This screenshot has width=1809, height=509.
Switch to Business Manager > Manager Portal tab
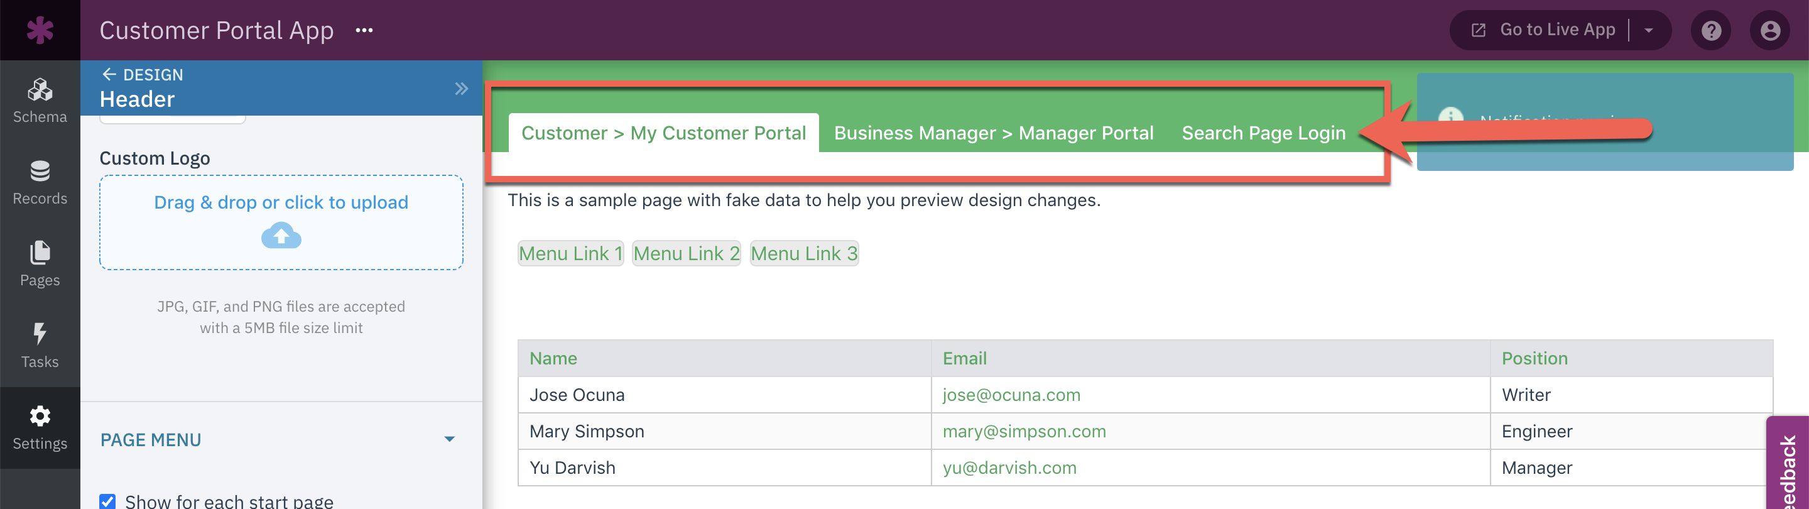993,133
